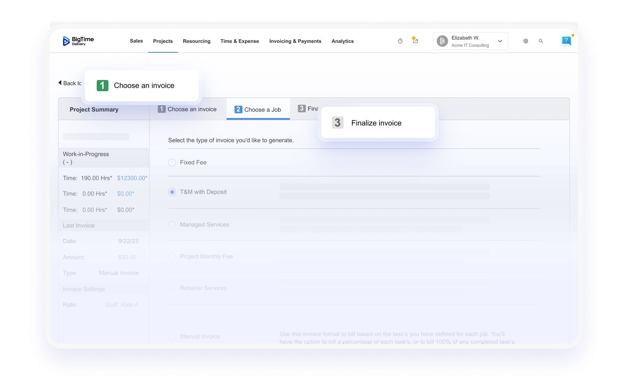The image size is (627, 386).
Task: Open the Staff, Rate A link
Action: pos(121,305)
